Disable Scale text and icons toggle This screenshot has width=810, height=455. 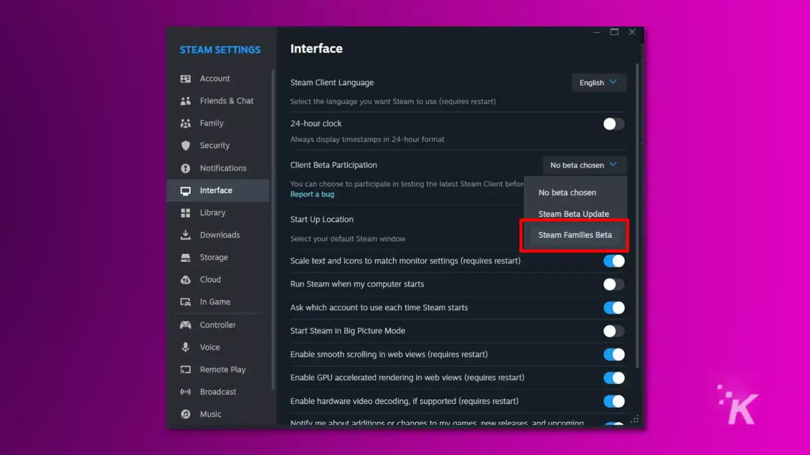[x=614, y=261]
